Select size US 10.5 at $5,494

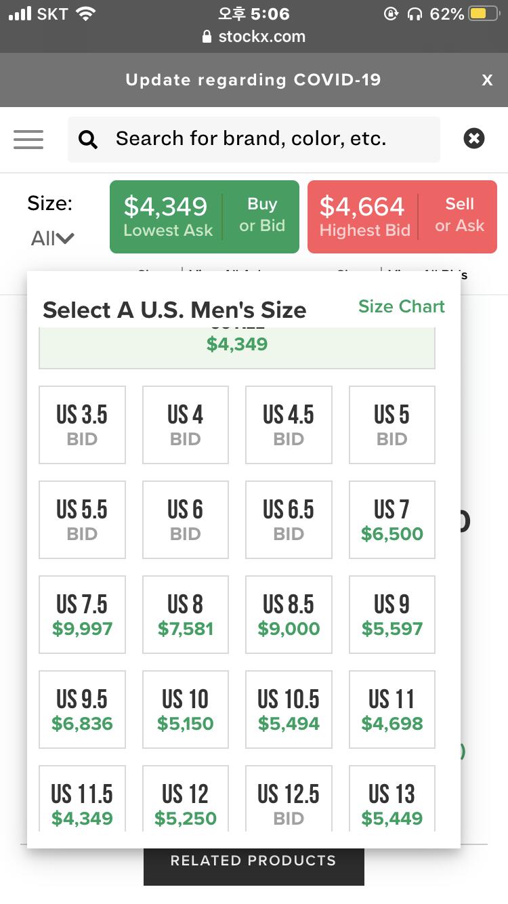coord(289,710)
